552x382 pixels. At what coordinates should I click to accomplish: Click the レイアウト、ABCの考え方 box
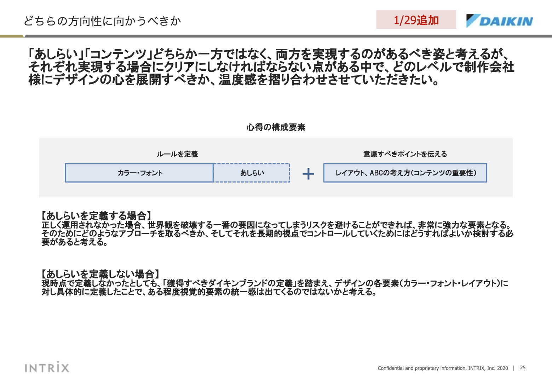point(406,173)
